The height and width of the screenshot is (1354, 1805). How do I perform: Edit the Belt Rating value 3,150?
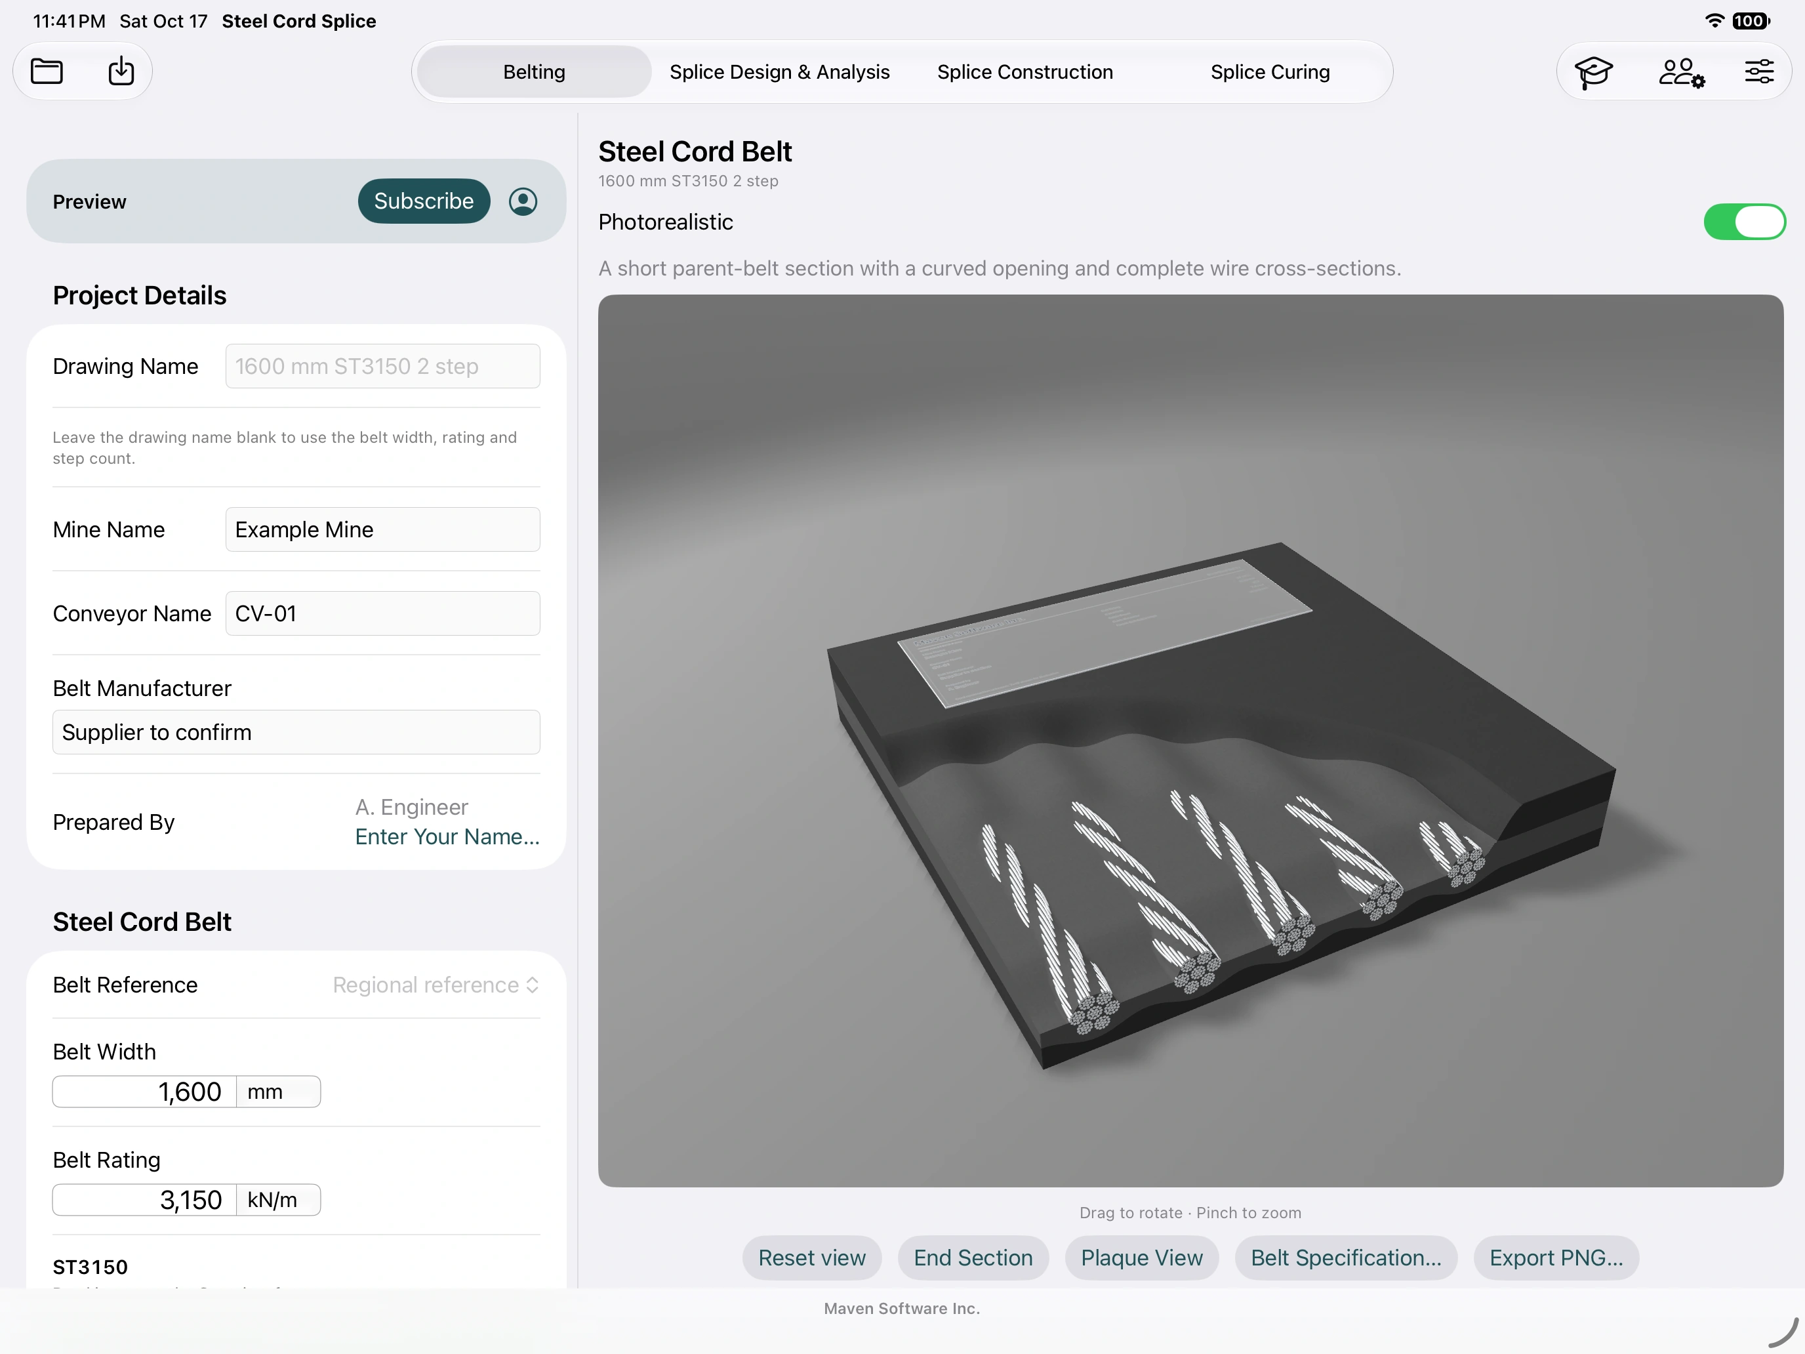pos(144,1200)
